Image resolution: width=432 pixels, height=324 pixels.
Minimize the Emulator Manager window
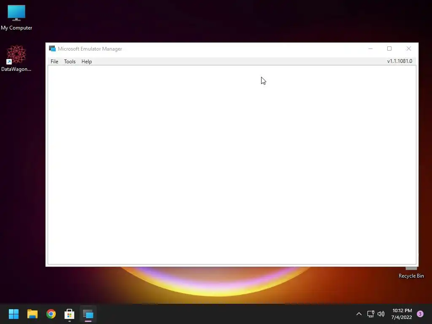pyautogui.click(x=370, y=49)
